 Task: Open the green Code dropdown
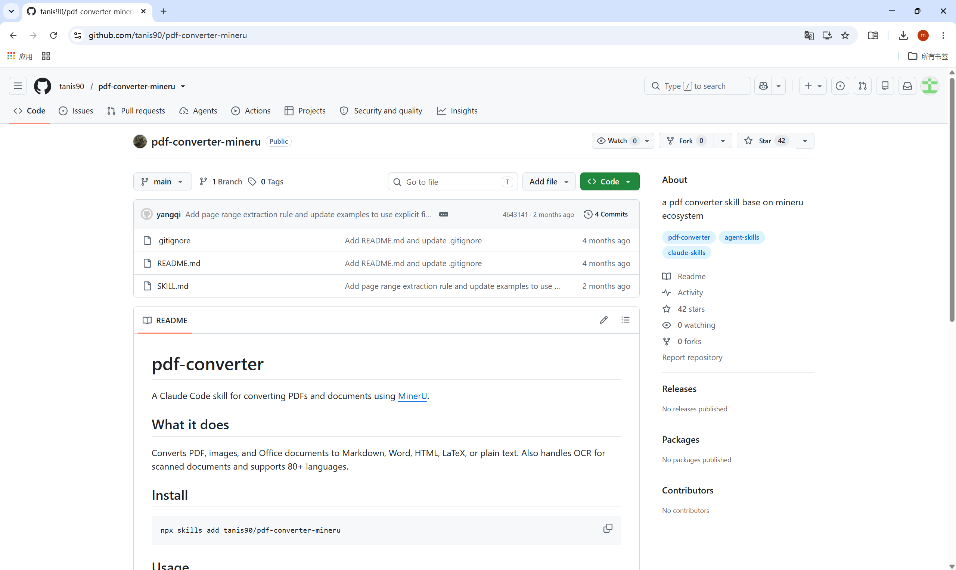609,181
